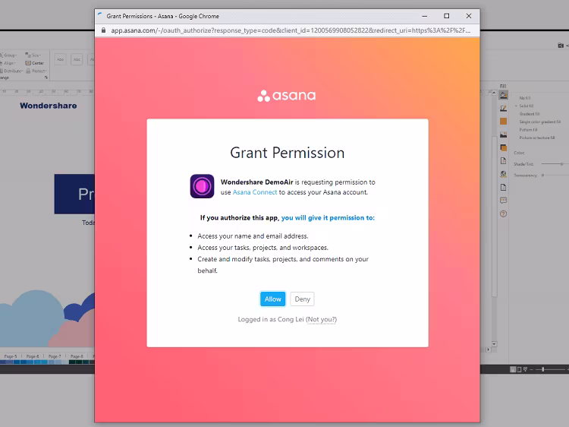The height and width of the screenshot is (427, 569).
Task: Open the comment bubble icon in the side panel
Action: (x=503, y=201)
